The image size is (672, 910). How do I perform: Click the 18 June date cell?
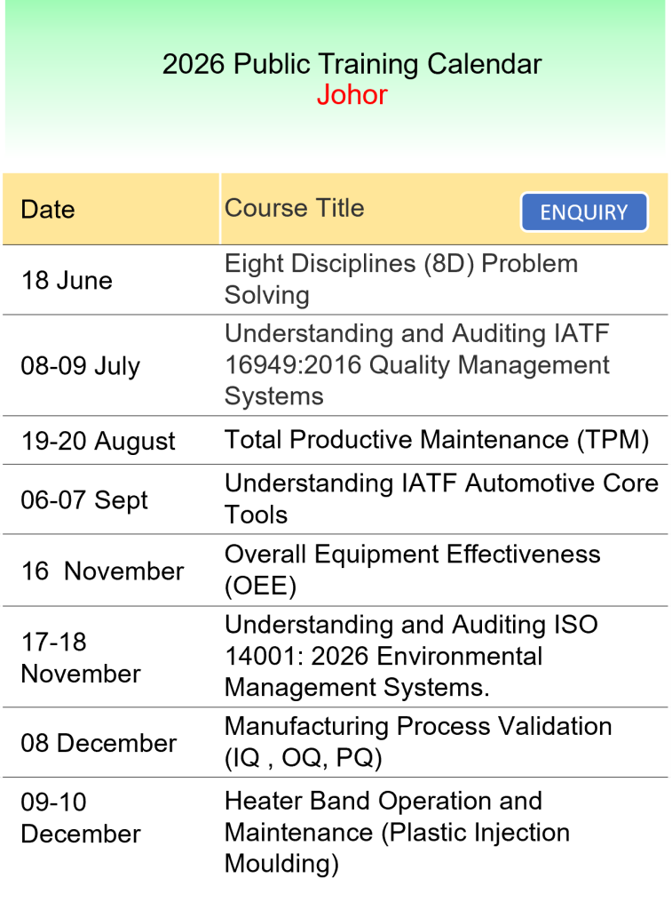[x=67, y=281]
